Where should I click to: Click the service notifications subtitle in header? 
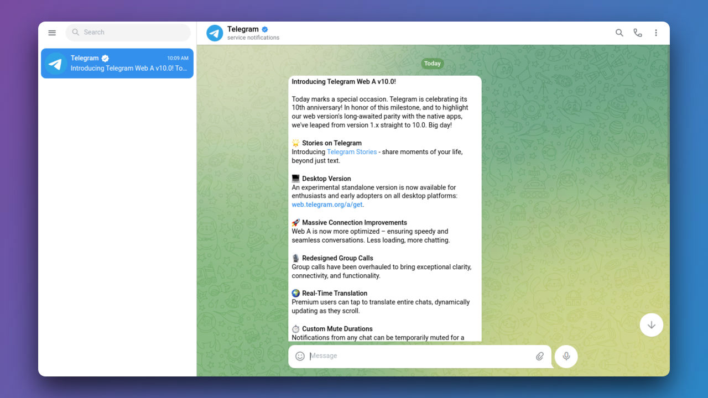tap(253, 38)
